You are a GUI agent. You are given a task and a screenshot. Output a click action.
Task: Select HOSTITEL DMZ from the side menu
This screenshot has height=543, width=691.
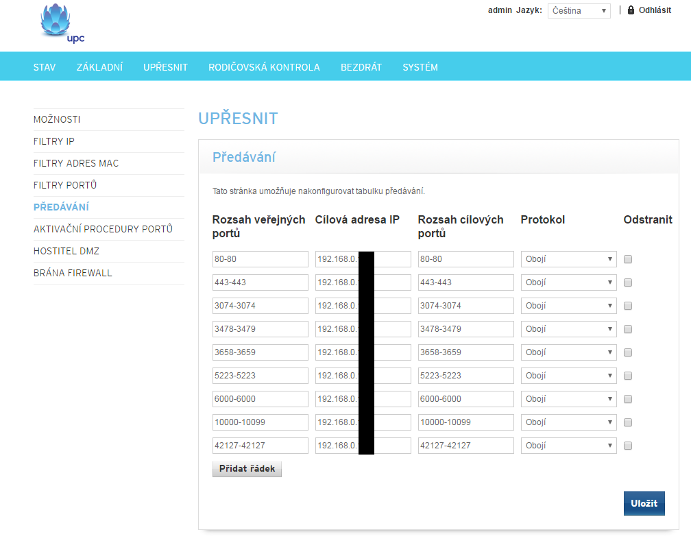click(x=66, y=251)
